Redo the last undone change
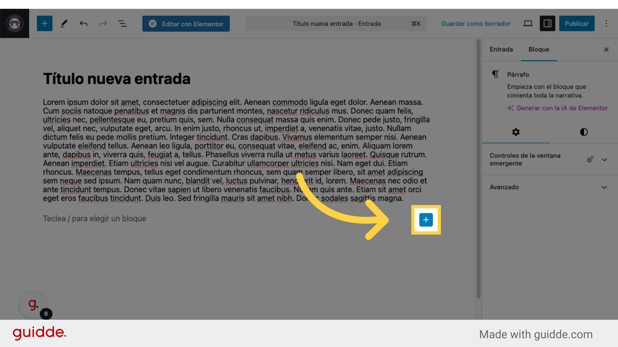The height and width of the screenshot is (347, 618). click(x=103, y=23)
